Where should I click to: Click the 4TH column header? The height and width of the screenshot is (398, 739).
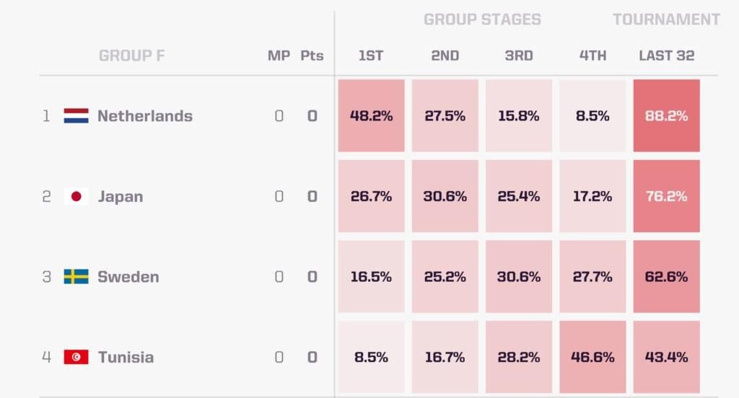click(x=592, y=56)
